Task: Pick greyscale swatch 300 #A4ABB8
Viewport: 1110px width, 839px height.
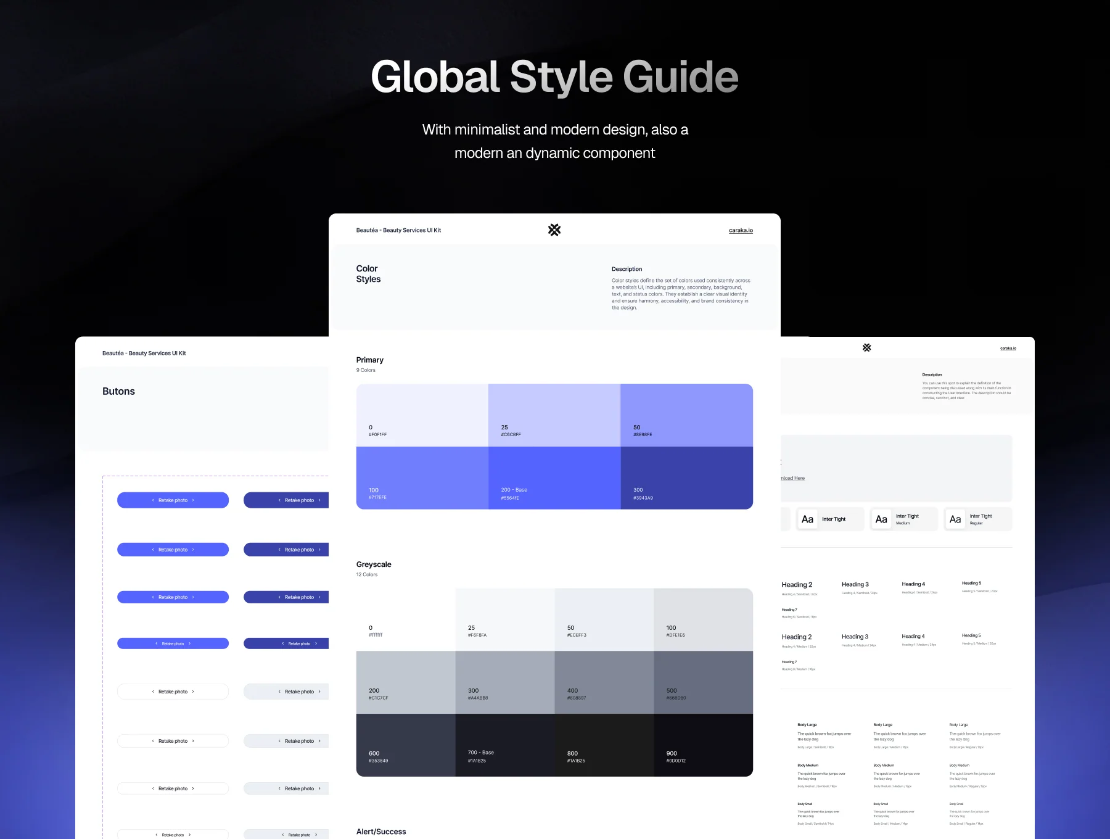Action: pos(505,682)
